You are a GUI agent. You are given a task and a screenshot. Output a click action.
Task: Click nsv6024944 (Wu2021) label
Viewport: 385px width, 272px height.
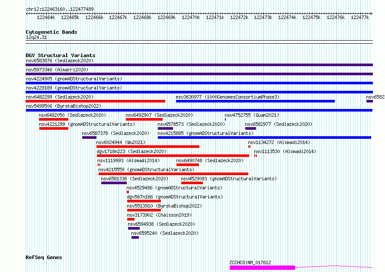pos(121,142)
